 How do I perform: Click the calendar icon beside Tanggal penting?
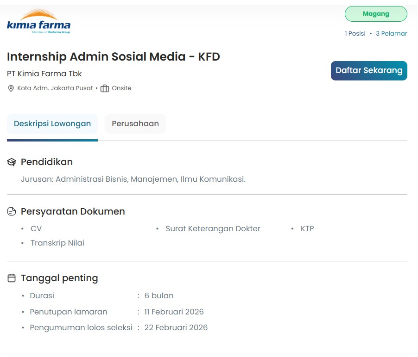[12, 278]
